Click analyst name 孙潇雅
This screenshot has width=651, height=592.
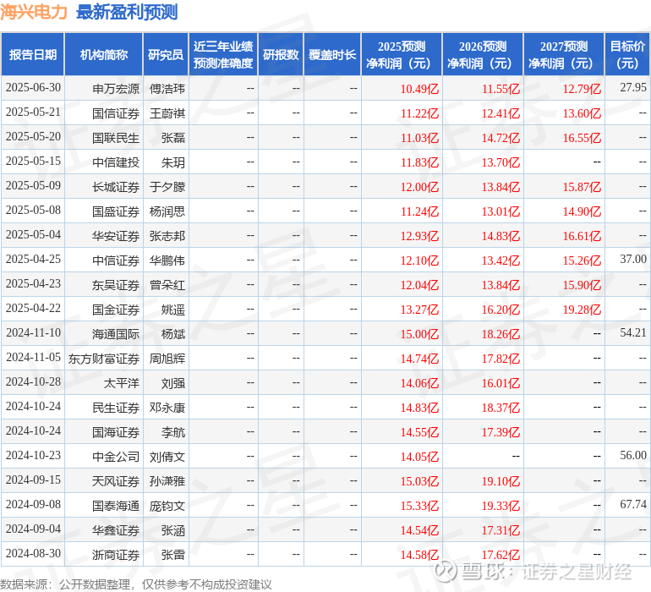[167, 480]
